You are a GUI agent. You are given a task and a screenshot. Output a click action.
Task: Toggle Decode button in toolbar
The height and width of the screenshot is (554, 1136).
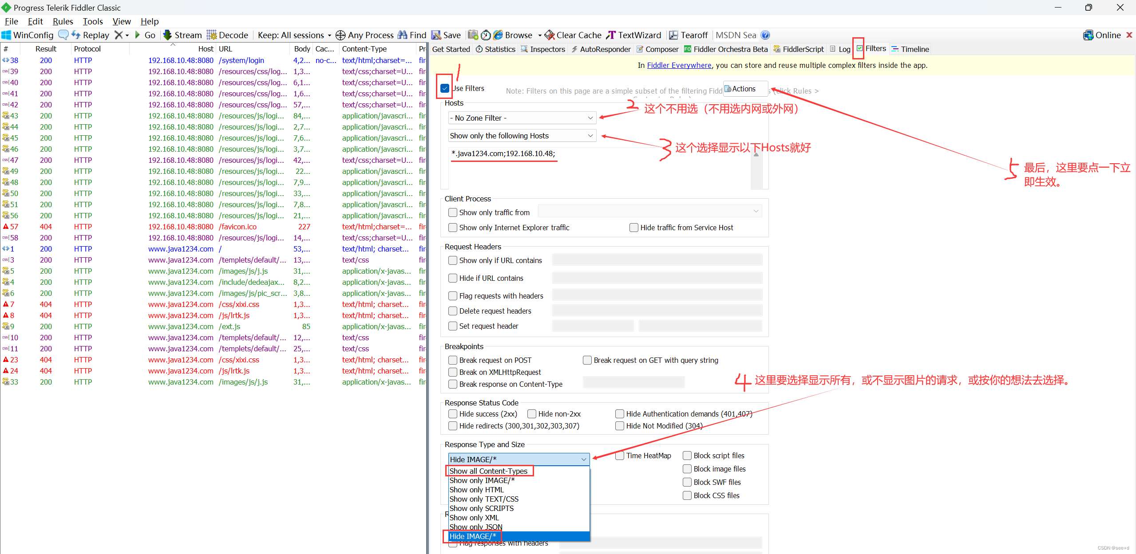228,35
